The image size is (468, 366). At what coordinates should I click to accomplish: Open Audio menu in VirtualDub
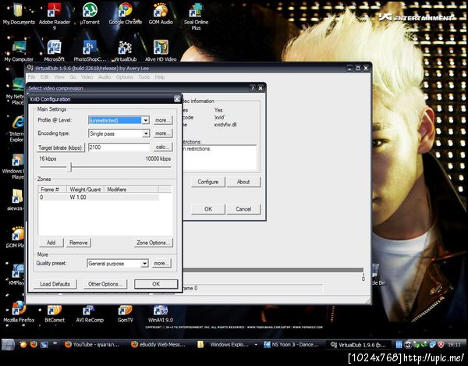pyautogui.click(x=105, y=77)
